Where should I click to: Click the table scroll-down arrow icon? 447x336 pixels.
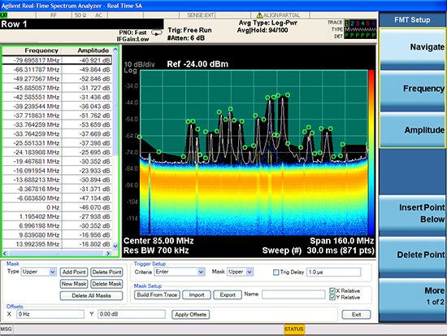(115, 246)
